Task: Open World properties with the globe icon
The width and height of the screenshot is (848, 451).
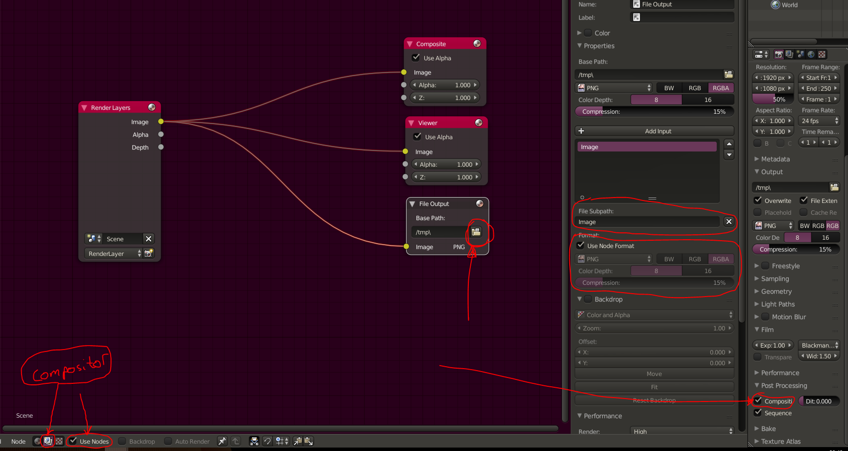Action: coord(811,54)
